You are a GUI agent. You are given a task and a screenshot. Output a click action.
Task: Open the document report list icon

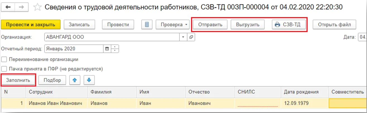click(x=147, y=24)
